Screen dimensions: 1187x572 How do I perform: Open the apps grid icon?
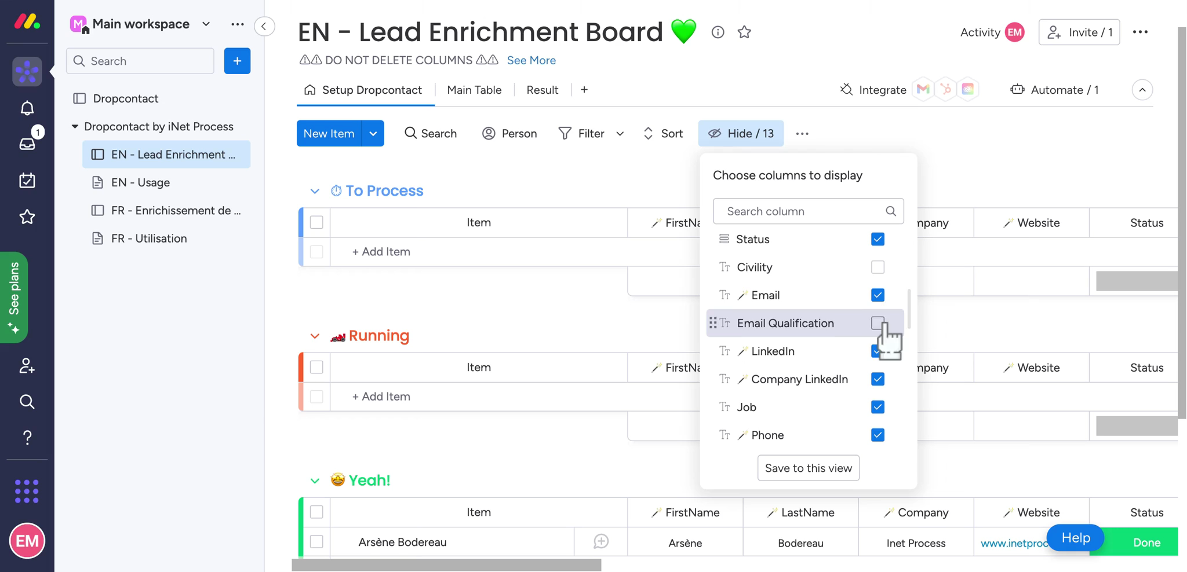(27, 491)
